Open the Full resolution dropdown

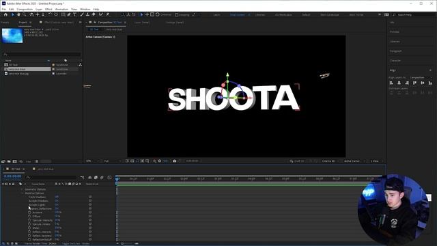pyautogui.click(x=112, y=161)
